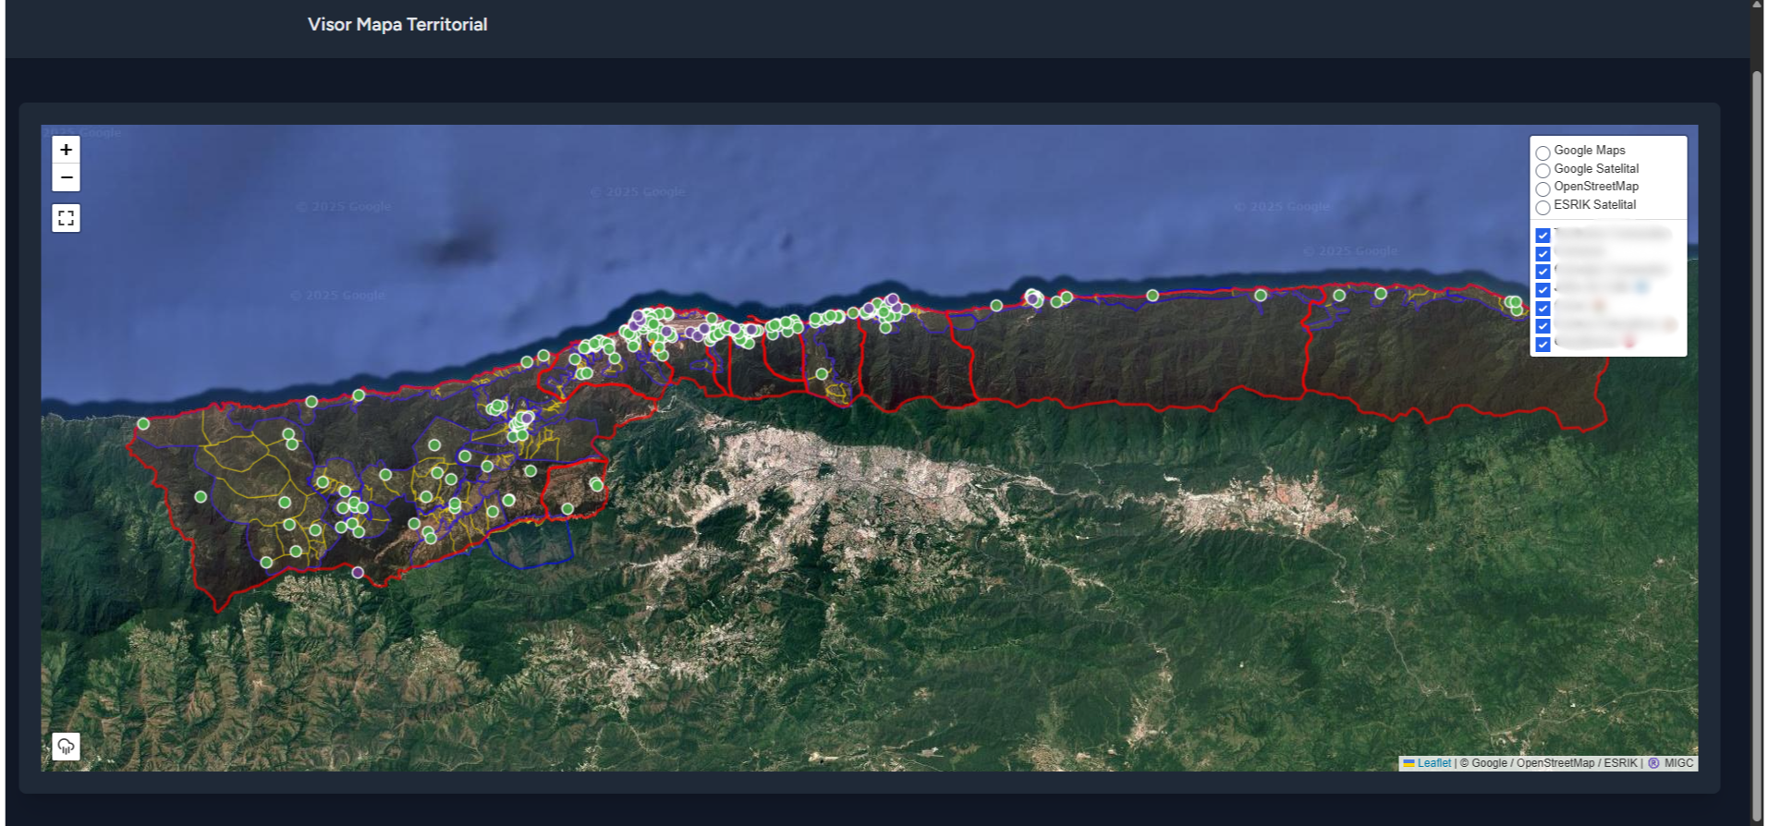Disable the overlay layer with the blue icon

tap(1543, 290)
